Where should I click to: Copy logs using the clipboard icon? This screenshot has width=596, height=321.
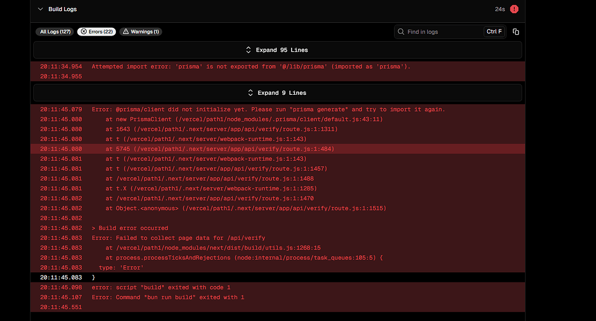[x=516, y=31]
